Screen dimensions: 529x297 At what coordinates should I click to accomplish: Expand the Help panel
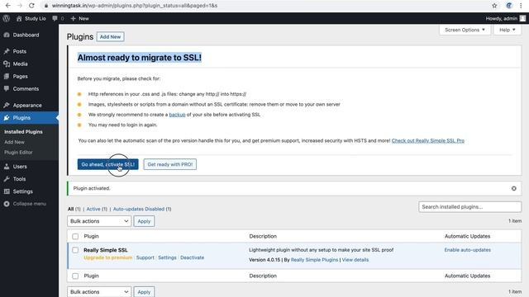tap(507, 30)
